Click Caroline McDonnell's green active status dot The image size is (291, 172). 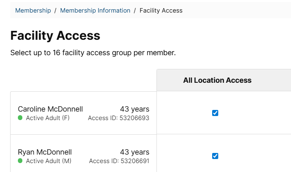(20, 118)
